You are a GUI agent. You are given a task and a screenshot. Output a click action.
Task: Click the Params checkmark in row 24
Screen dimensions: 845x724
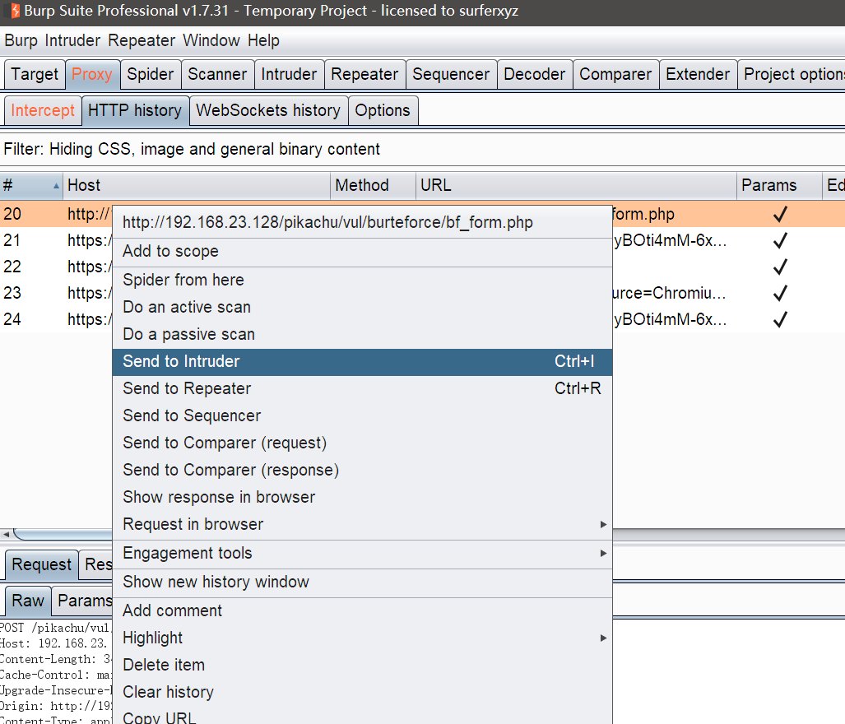click(780, 319)
